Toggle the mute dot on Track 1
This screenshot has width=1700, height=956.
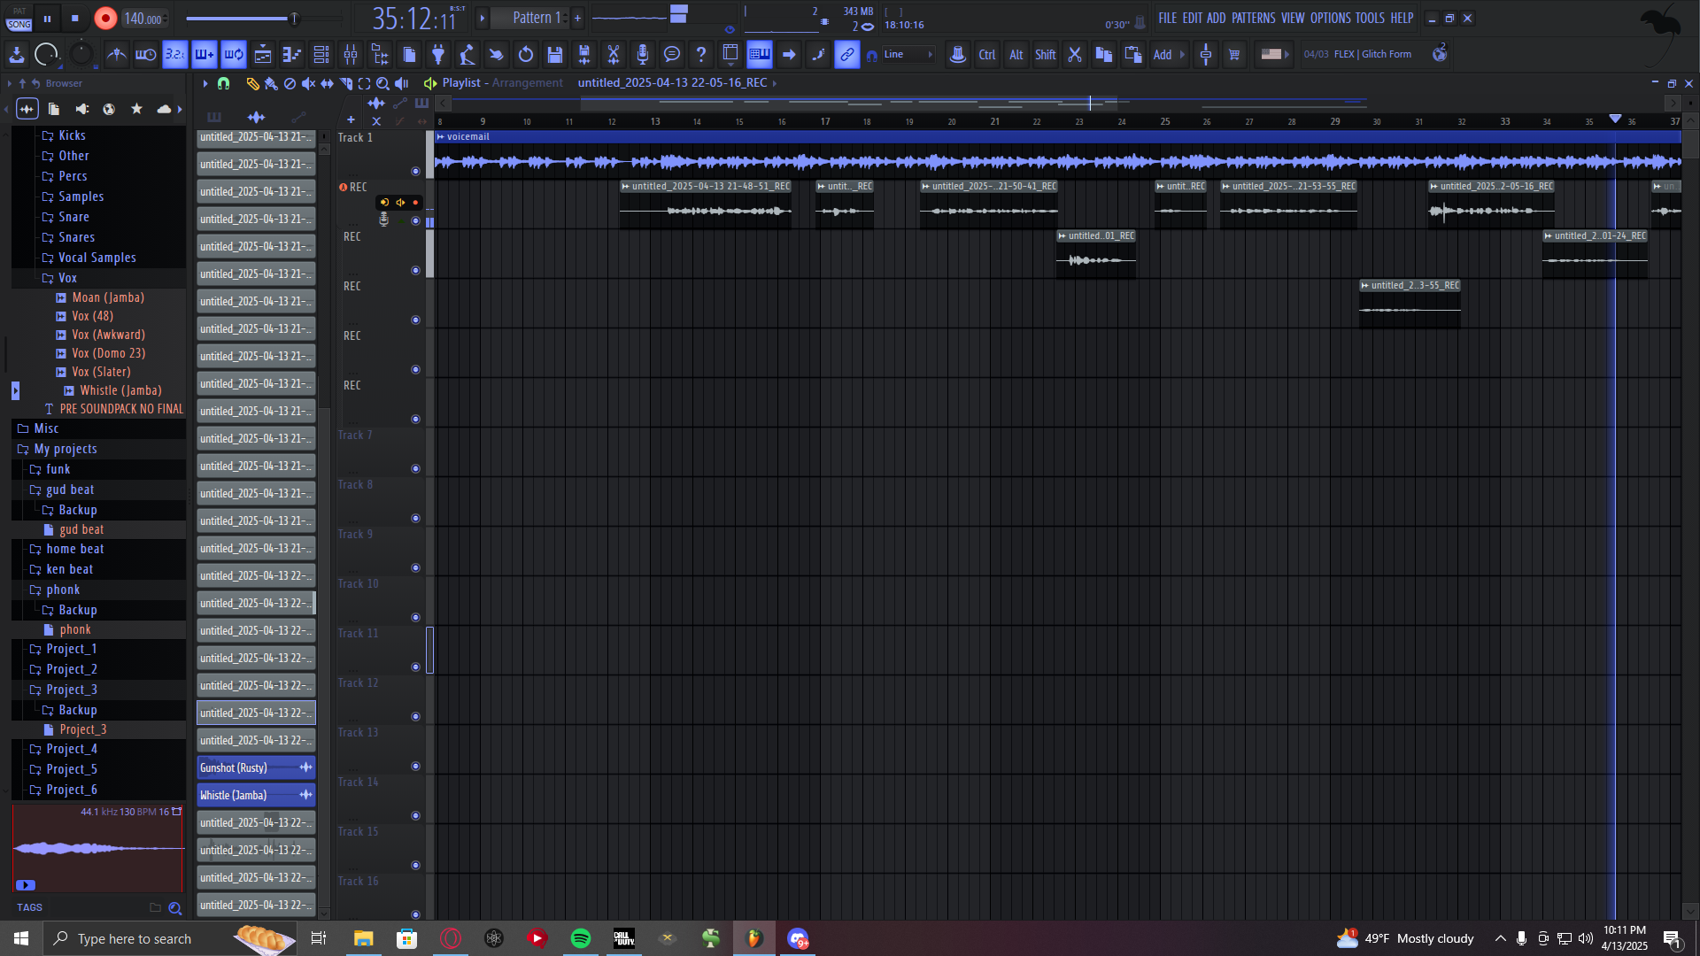pos(415,171)
